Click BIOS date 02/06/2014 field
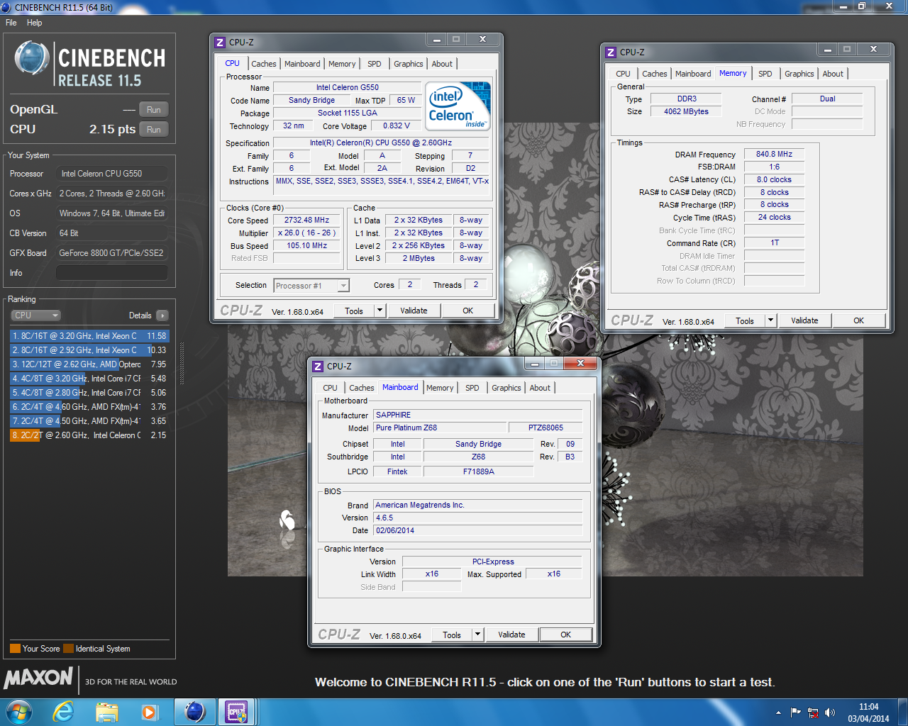Image resolution: width=908 pixels, height=726 pixels. (478, 531)
